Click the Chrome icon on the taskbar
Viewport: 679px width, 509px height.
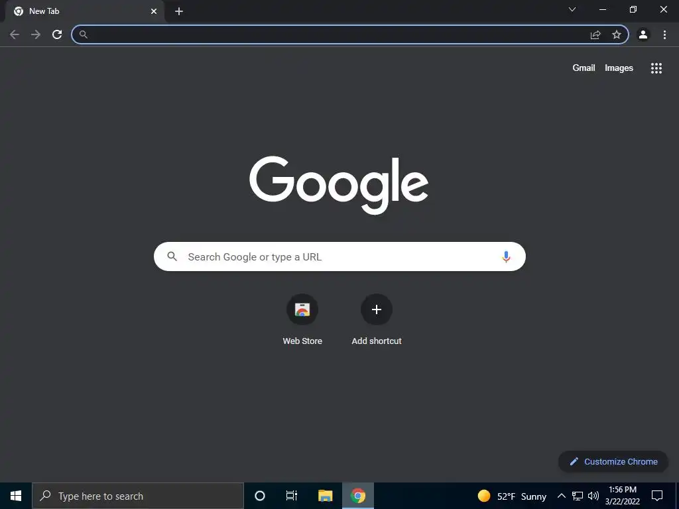(x=358, y=496)
